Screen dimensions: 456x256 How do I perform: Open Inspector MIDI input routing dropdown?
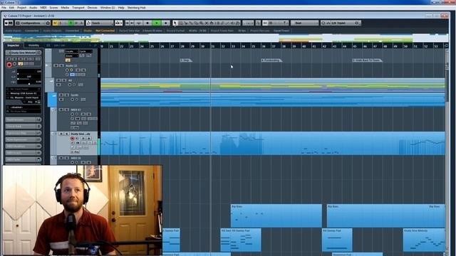[24, 93]
